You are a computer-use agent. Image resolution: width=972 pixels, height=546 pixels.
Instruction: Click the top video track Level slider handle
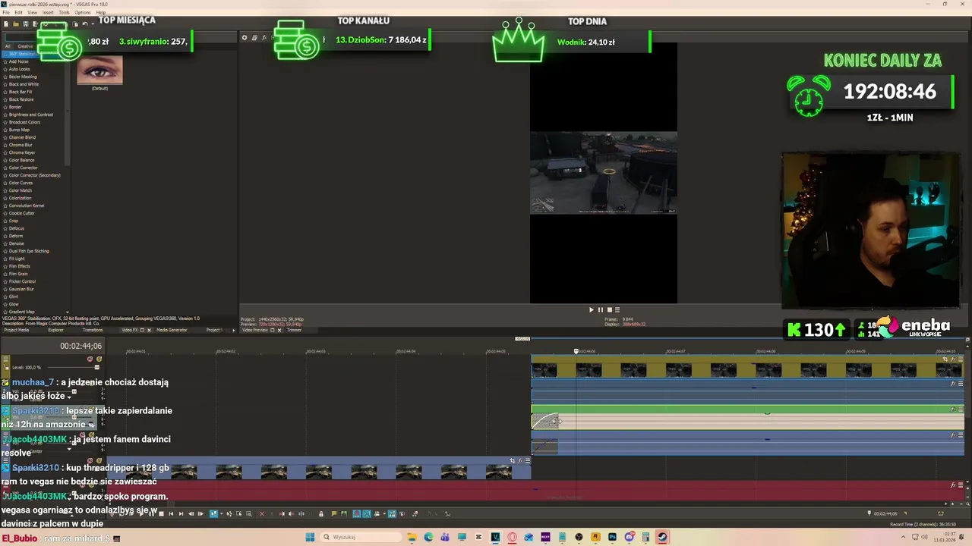(97, 367)
